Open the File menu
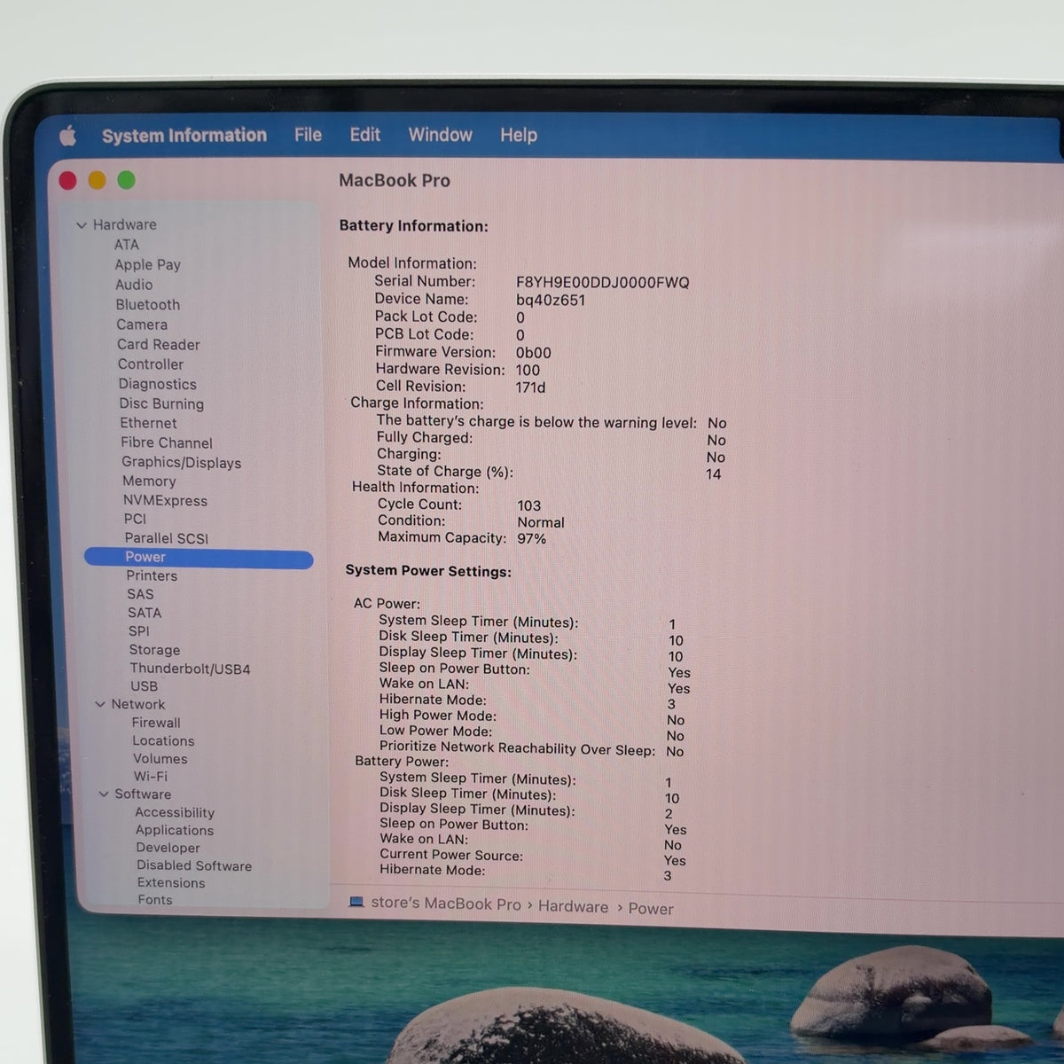The width and height of the screenshot is (1064, 1064). [x=308, y=135]
